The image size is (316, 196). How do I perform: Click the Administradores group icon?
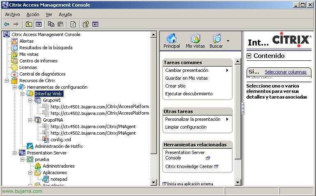tap(38, 166)
